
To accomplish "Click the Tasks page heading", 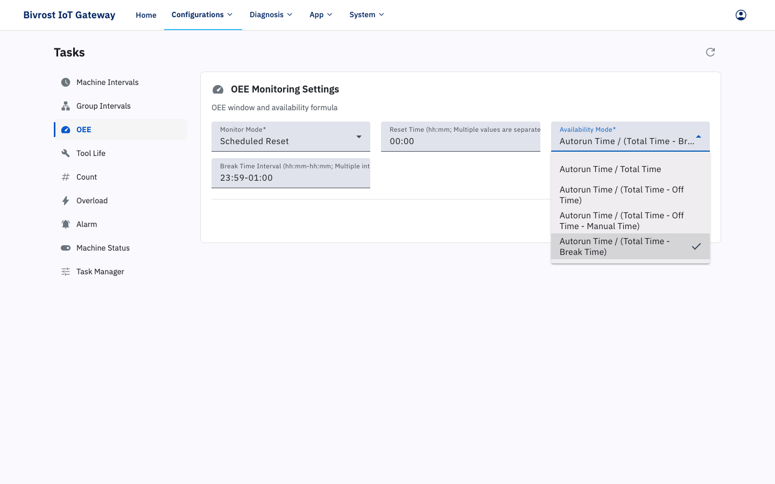I will point(69,52).
